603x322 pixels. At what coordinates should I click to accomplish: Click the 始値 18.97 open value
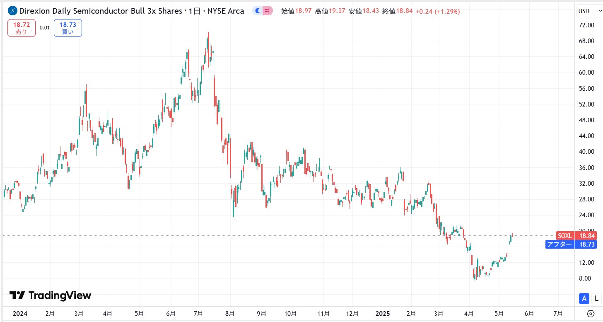pyautogui.click(x=296, y=11)
